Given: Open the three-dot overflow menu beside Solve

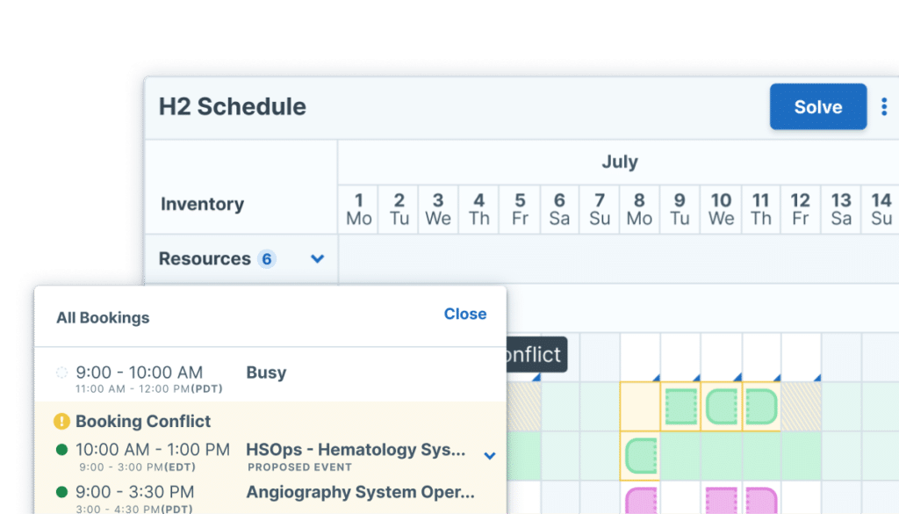Looking at the screenshot, I should pos(883,106).
